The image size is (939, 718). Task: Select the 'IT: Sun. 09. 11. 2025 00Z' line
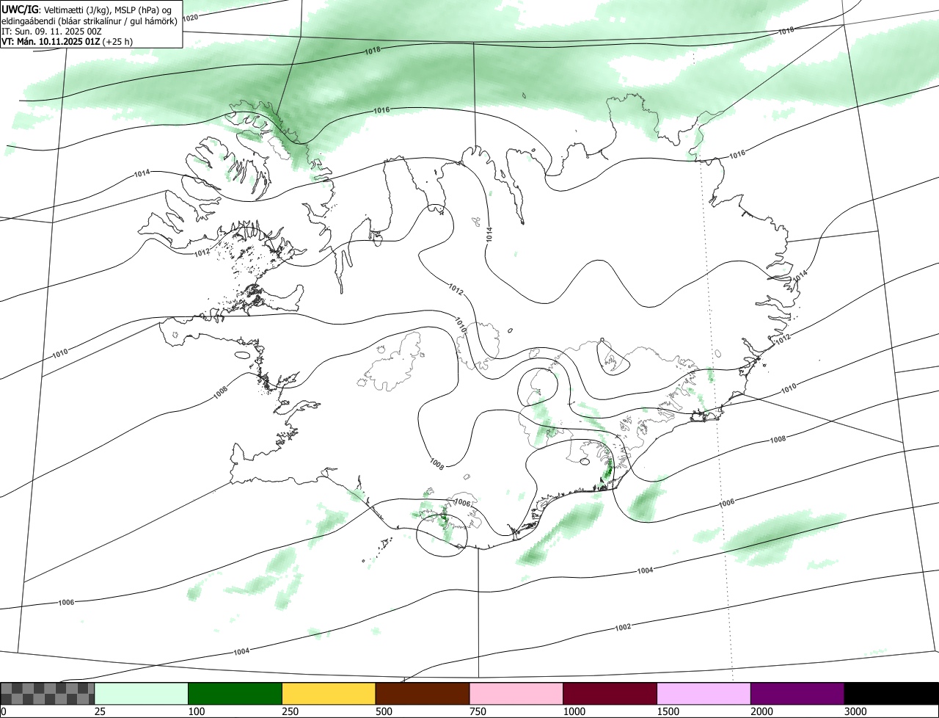point(51,31)
